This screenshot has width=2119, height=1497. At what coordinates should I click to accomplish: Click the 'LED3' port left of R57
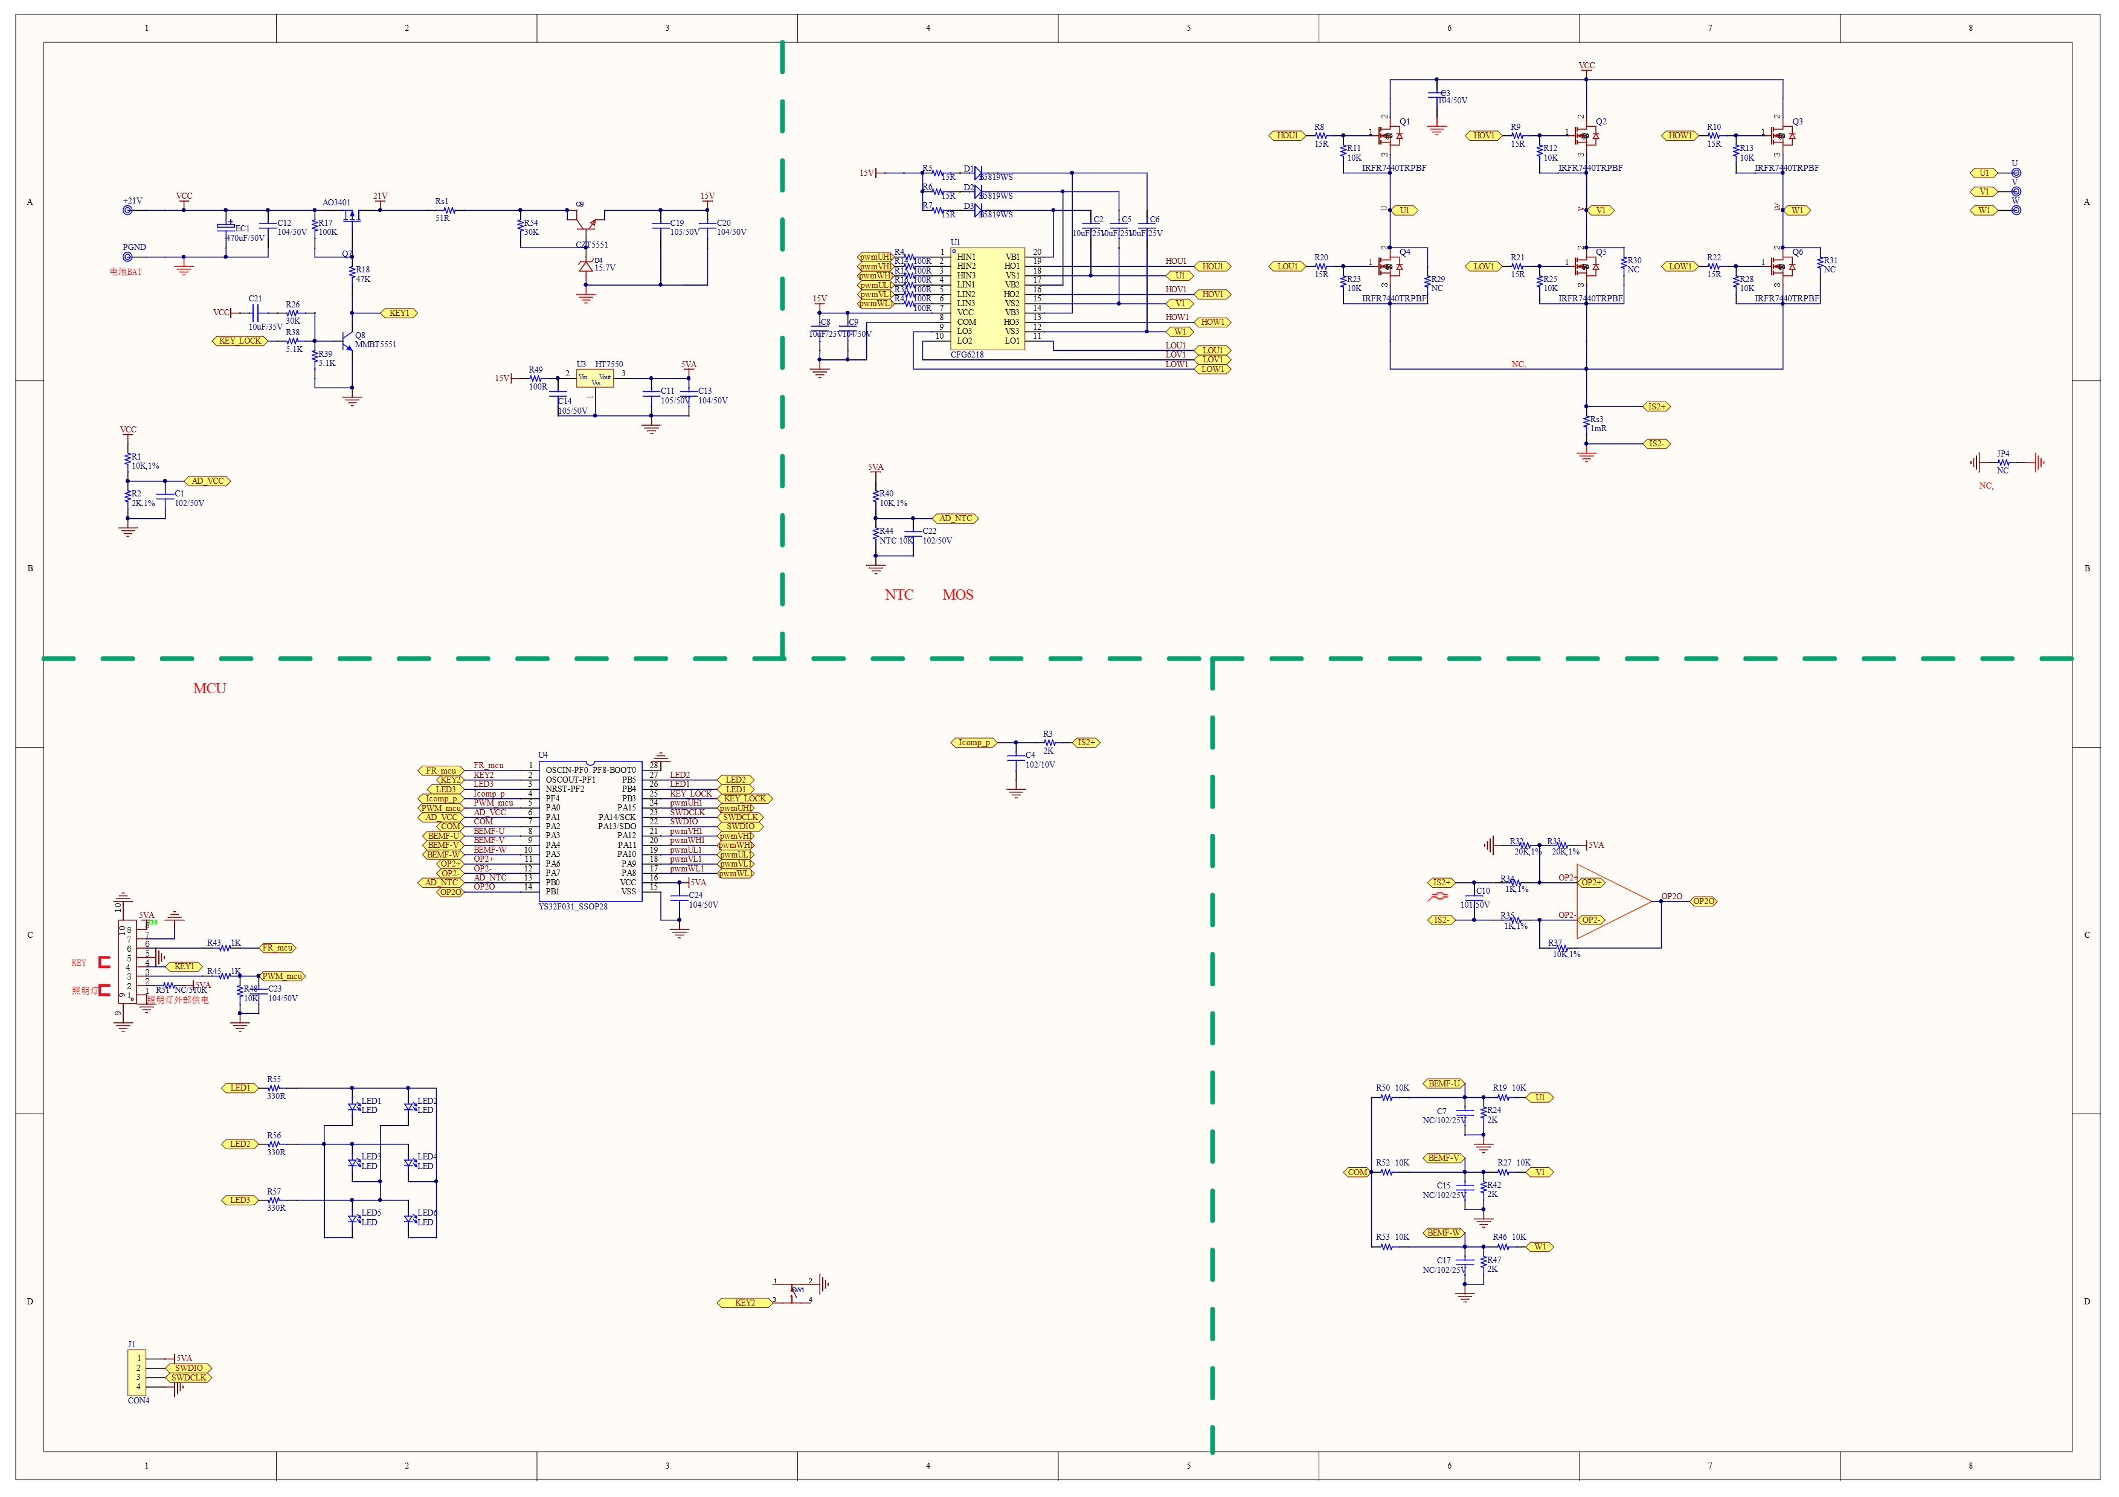(x=240, y=1201)
